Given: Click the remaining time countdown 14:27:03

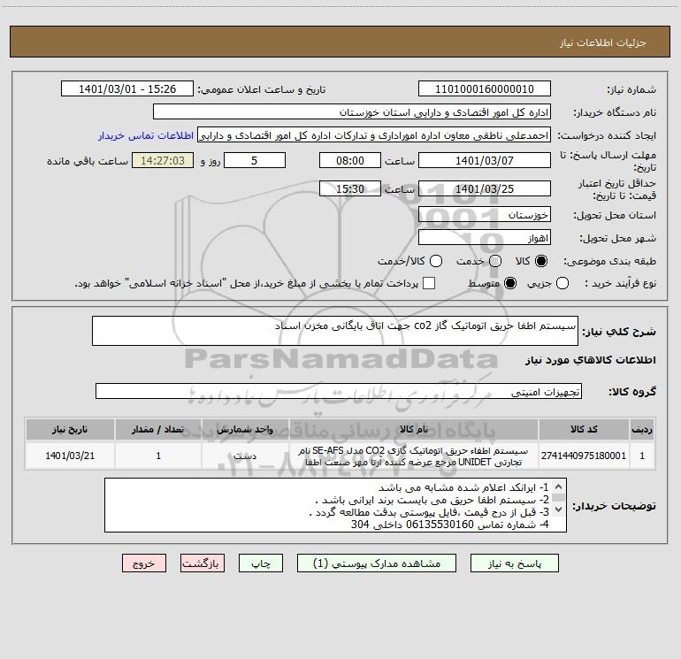Looking at the screenshot, I should click(163, 160).
